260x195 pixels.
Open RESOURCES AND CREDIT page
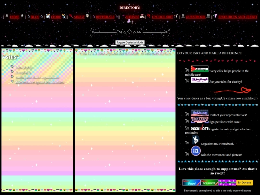tap(238, 17)
